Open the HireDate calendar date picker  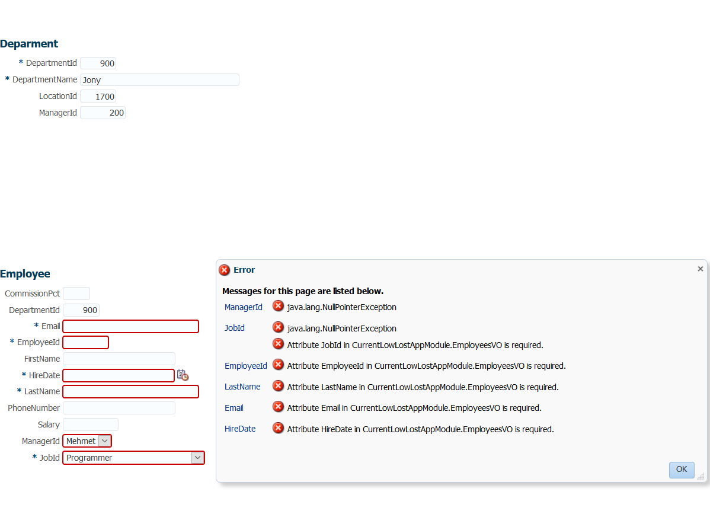(183, 374)
